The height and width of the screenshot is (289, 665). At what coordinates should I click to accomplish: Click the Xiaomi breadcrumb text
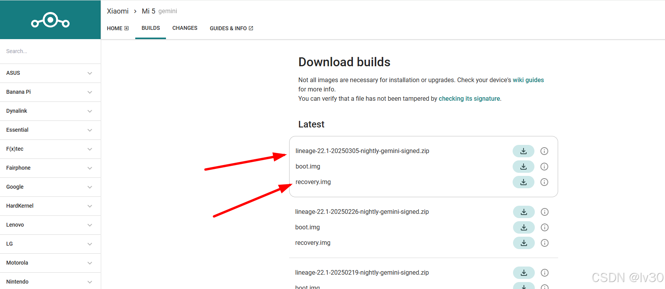(118, 11)
